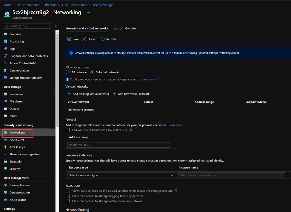The width and height of the screenshot is (291, 212).
Task: Click the Diagnose and solve problems wrench icon
Action: click(x=6, y=56)
